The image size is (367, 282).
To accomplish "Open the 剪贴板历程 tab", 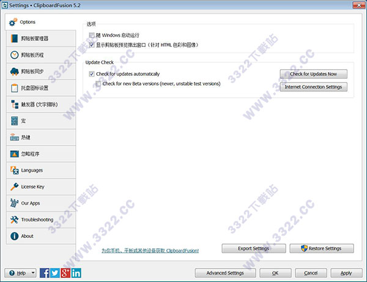I will [x=41, y=55].
